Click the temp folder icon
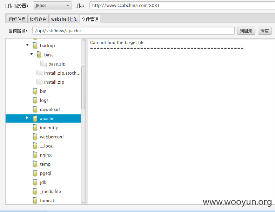275x212 pixels. (35, 164)
